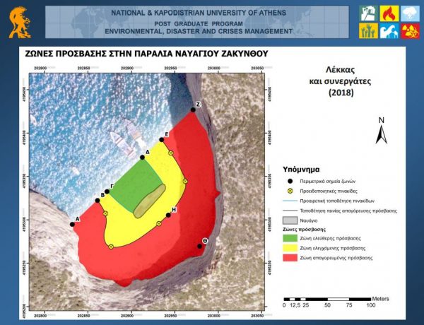Click the north arrow compass symbol
This screenshot has height=325, width=424.
381,131
